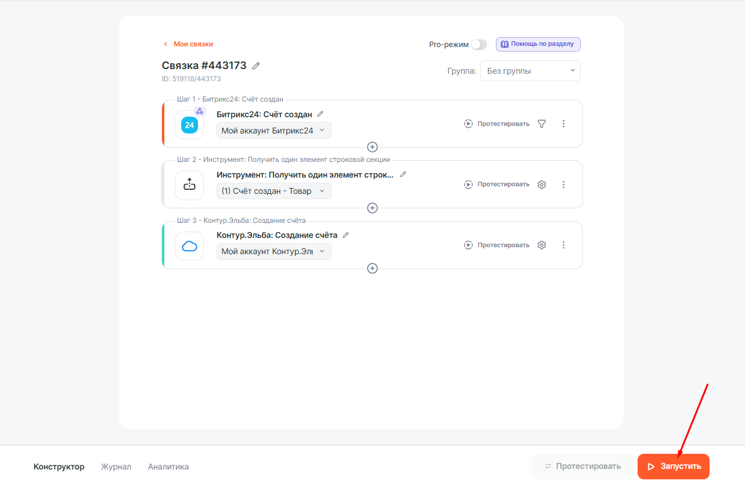The height and width of the screenshot is (484, 745).
Task: Click the pencil icon beside Связка #443173
Action: tap(256, 66)
